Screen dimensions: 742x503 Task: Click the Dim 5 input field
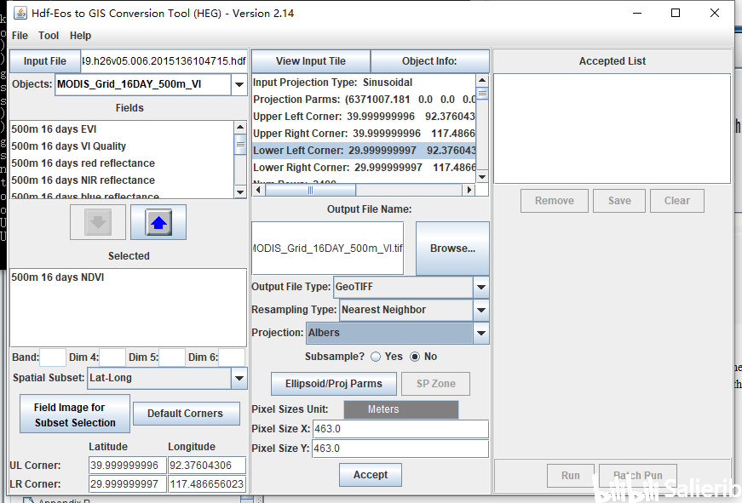[172, 357]
